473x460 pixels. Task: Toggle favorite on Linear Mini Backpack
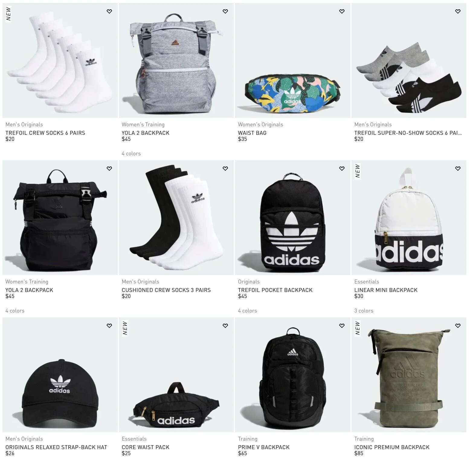458,169
